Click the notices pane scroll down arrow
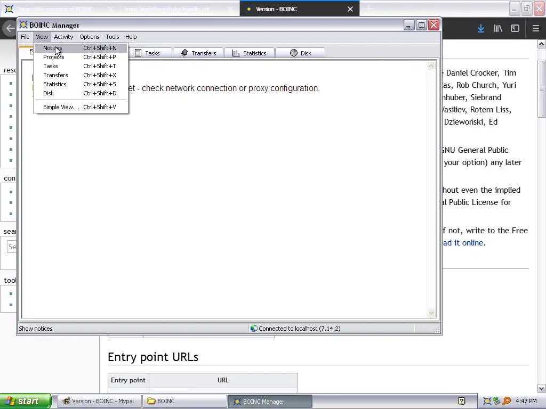Viewport: 546px width, 409px height. [431, 313]
